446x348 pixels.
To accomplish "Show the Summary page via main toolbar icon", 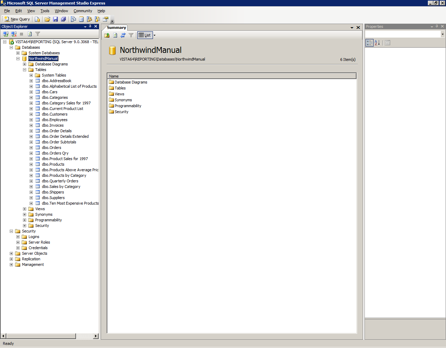I will (82, 19).
